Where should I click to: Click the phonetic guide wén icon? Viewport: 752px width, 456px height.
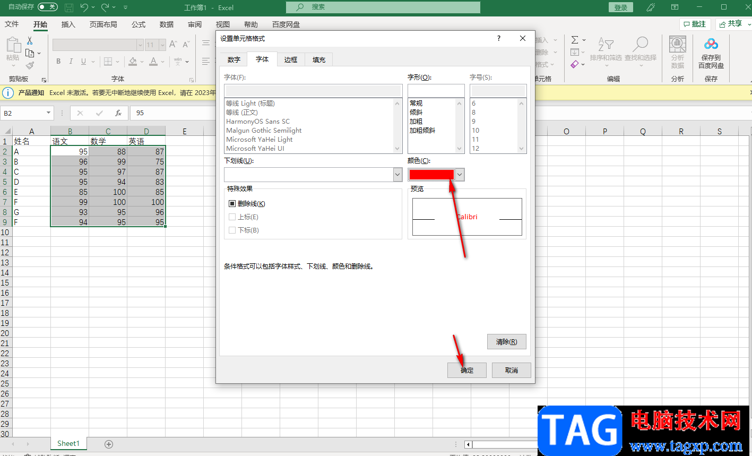[x=178, y=62]
